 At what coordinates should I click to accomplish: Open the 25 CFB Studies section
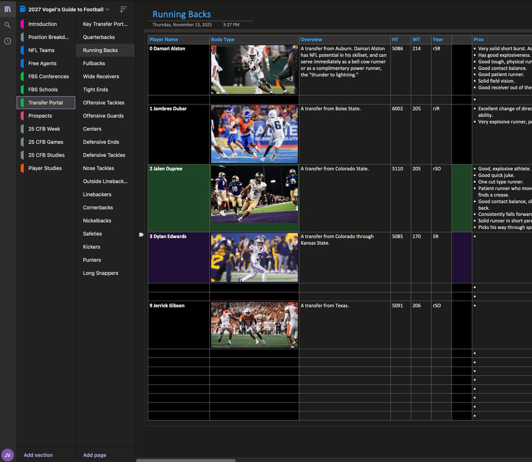click(46, 155)
